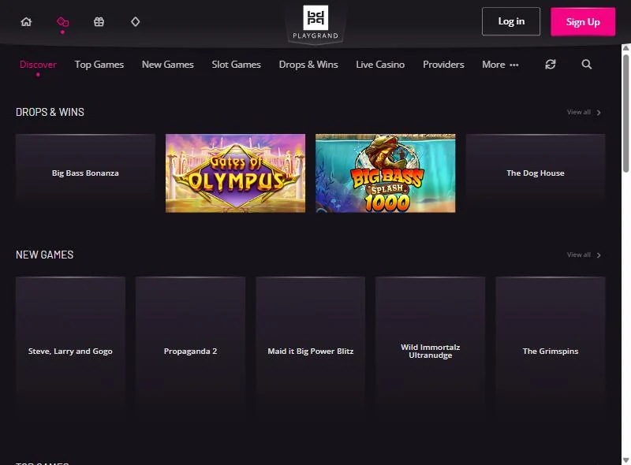Open the gift promotions icon
The image size is (631, 465).
(x=99, y=22)
